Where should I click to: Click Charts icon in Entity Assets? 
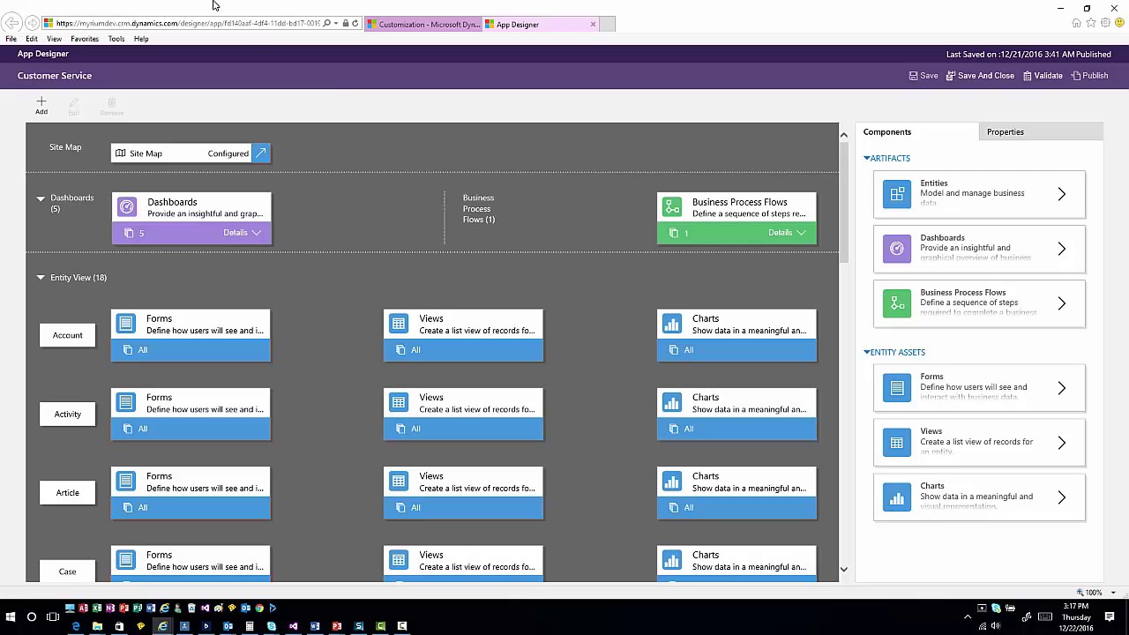tap(897, 497)
